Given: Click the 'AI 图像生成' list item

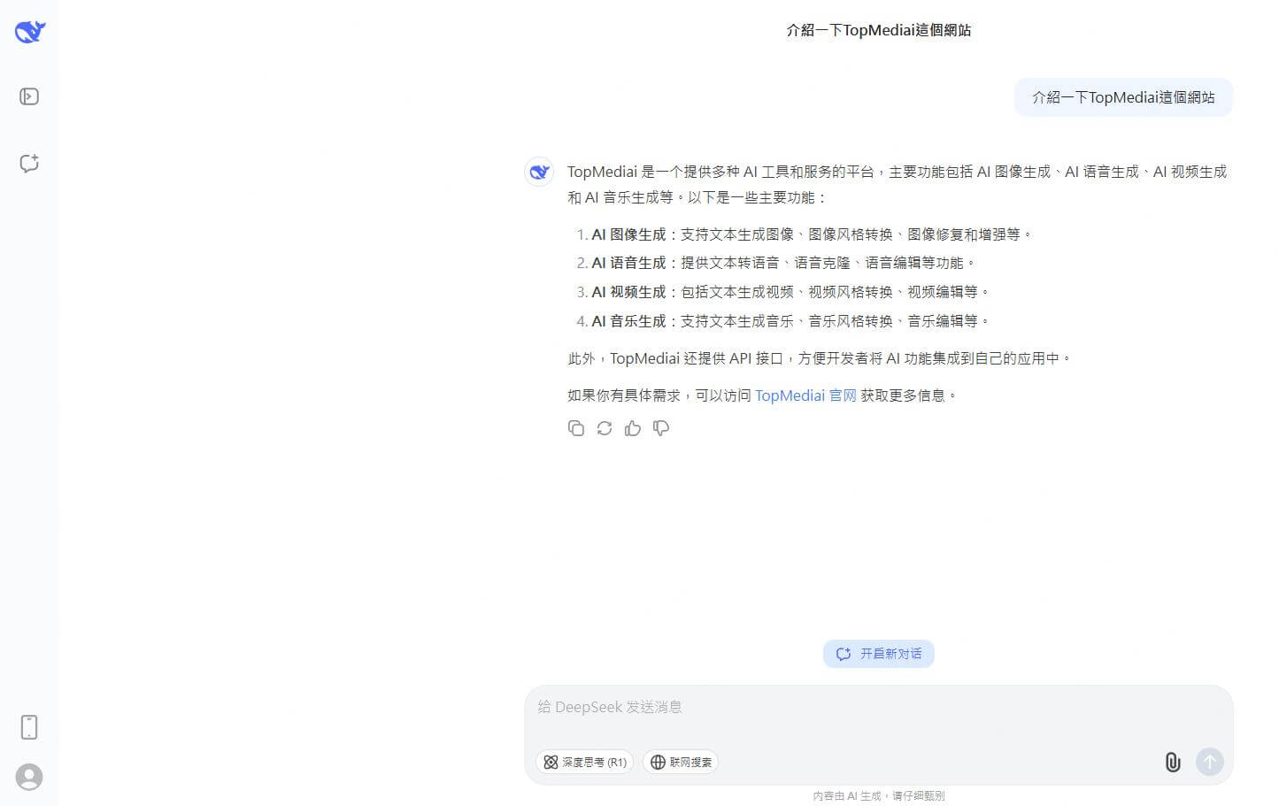Looking at the screenshot, I should point(804,234).
